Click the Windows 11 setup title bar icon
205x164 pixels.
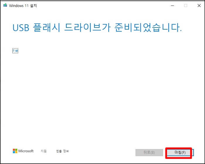[x=5, y=5]
